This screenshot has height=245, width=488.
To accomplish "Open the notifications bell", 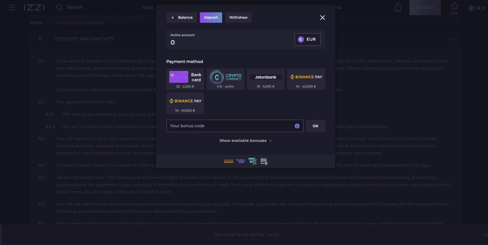I will 397,8.
